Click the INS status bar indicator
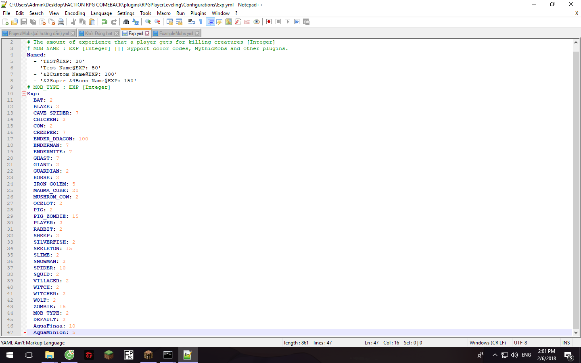The width and height of the screenshot is (581, 363). (566, 343)
